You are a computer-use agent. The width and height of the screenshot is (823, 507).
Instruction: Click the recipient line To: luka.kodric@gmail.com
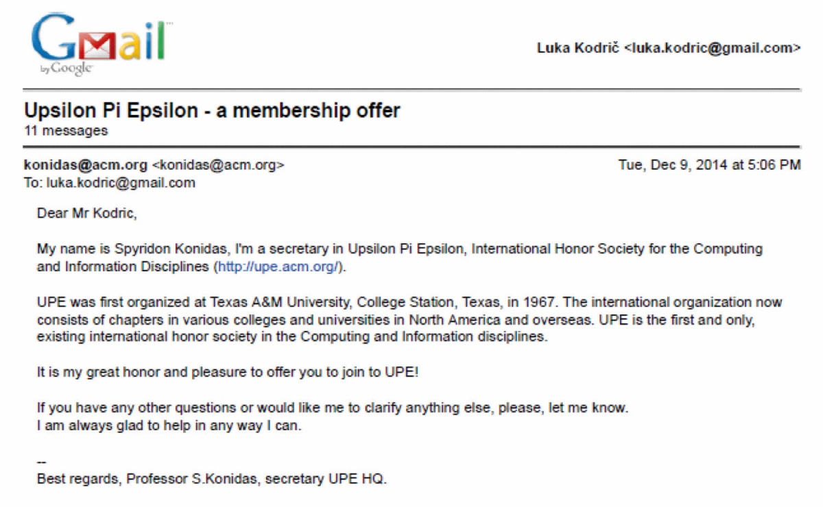(x=110, y=183)
